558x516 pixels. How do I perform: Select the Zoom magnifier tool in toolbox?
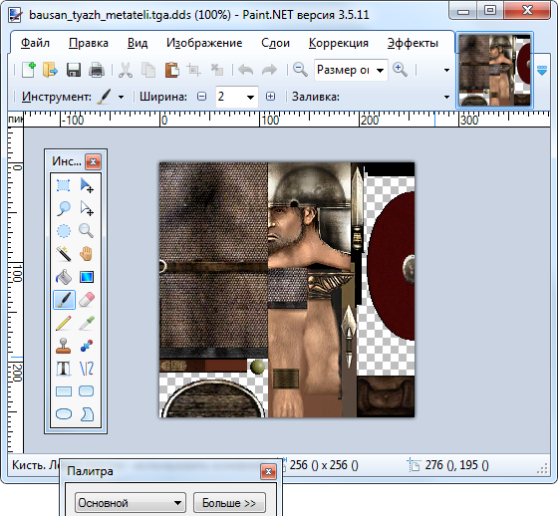click(87, 231)
